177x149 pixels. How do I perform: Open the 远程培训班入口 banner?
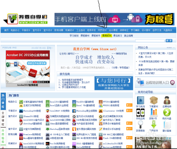coord(155,82)
